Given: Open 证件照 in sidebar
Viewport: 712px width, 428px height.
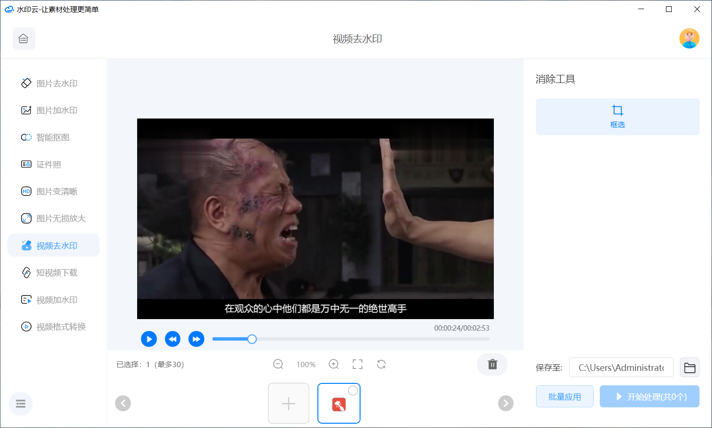Looking at the screenshot, I should point(53,165).
